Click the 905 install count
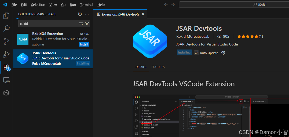The width and height of the screenshot is (289, 137). click(223, 37)
